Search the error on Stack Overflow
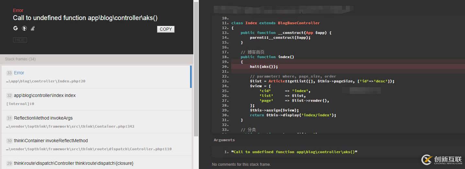 tap(33, 28)
